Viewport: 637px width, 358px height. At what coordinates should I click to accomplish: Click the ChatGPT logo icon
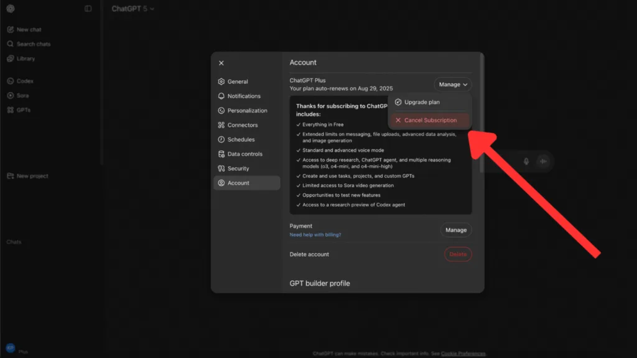[11, 9]
